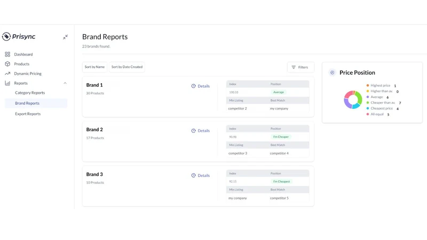The height and width of the screenshot is (240, 427).
Task: Sort brands by name
Action: pyautogui.click(x=94, y=67)
